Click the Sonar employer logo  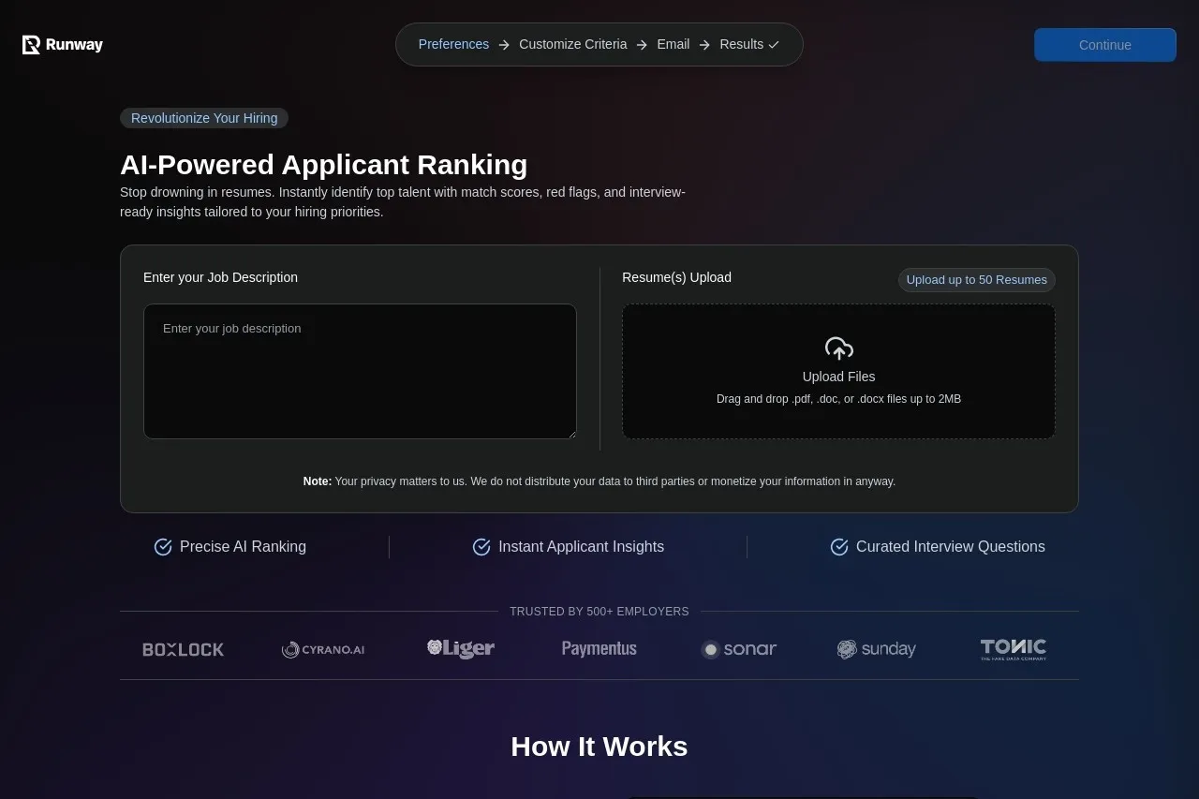[739, 649]
